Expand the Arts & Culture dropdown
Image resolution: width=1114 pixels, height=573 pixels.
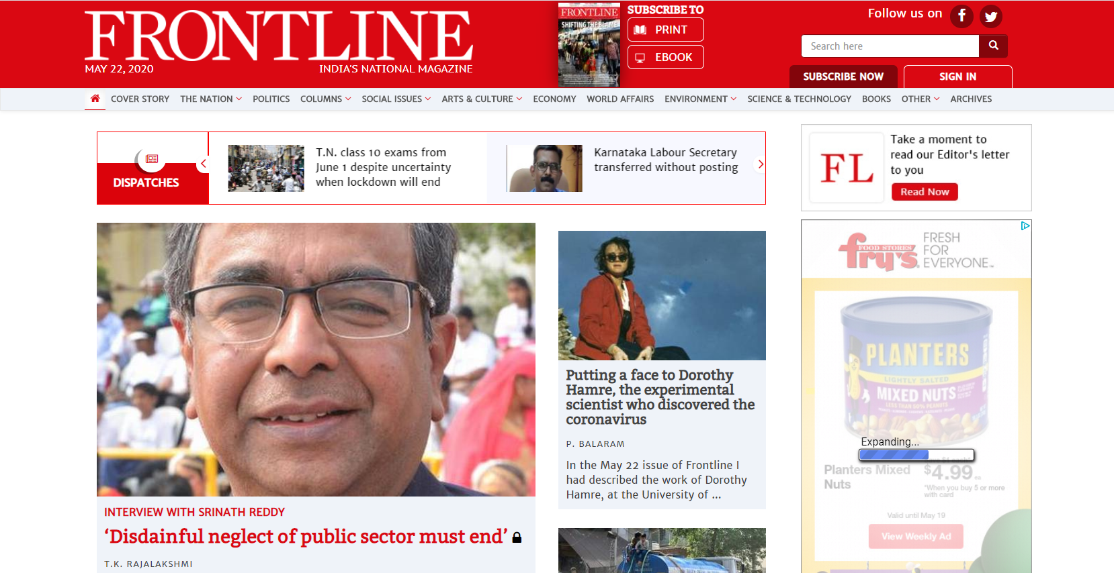click(482, 99)
